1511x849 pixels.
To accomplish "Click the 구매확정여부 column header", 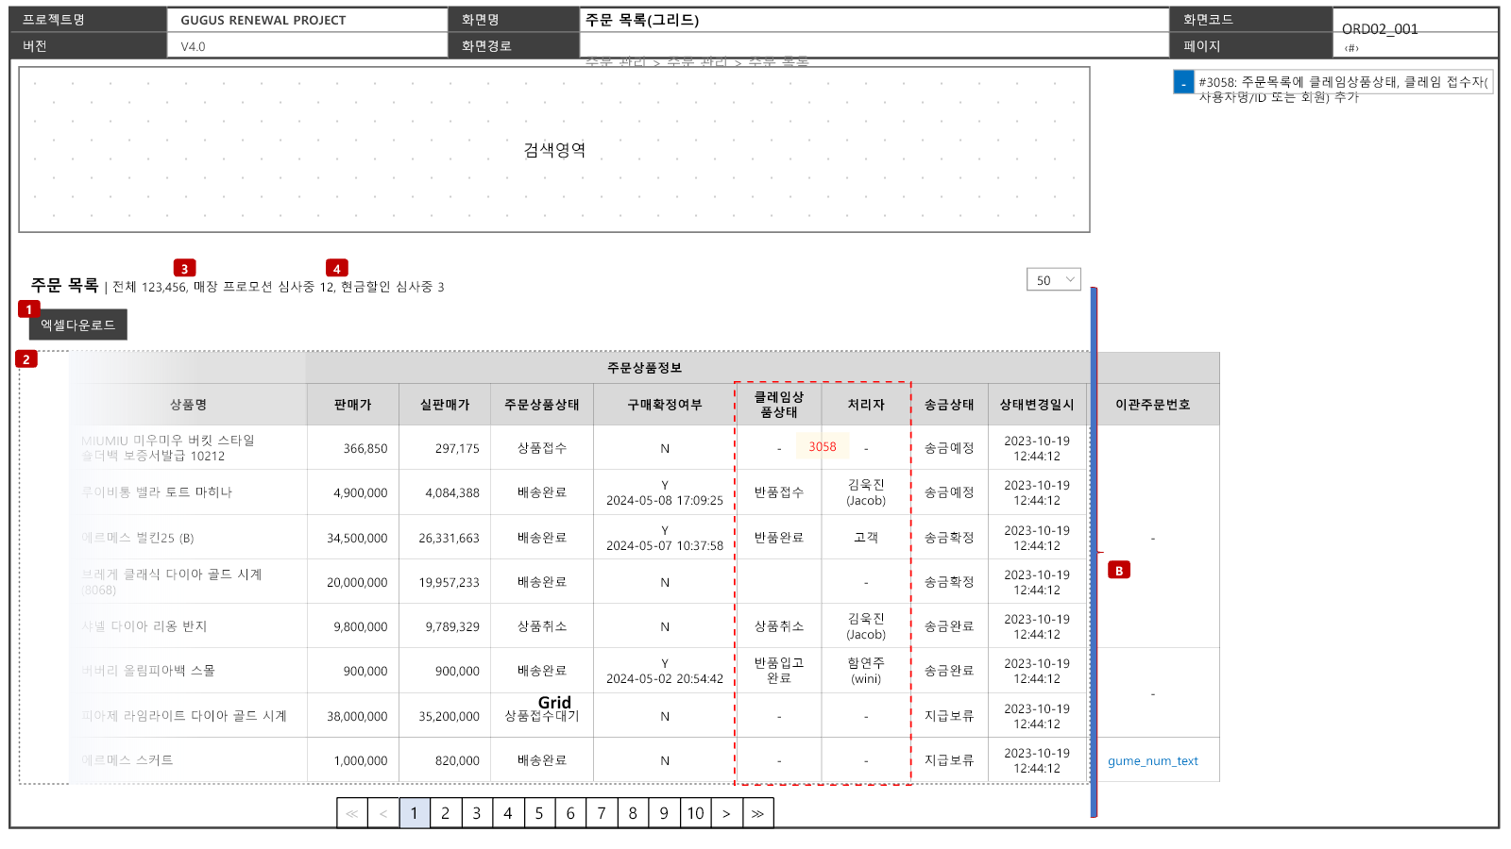I will pyautogui.click(x=665, y=405).
